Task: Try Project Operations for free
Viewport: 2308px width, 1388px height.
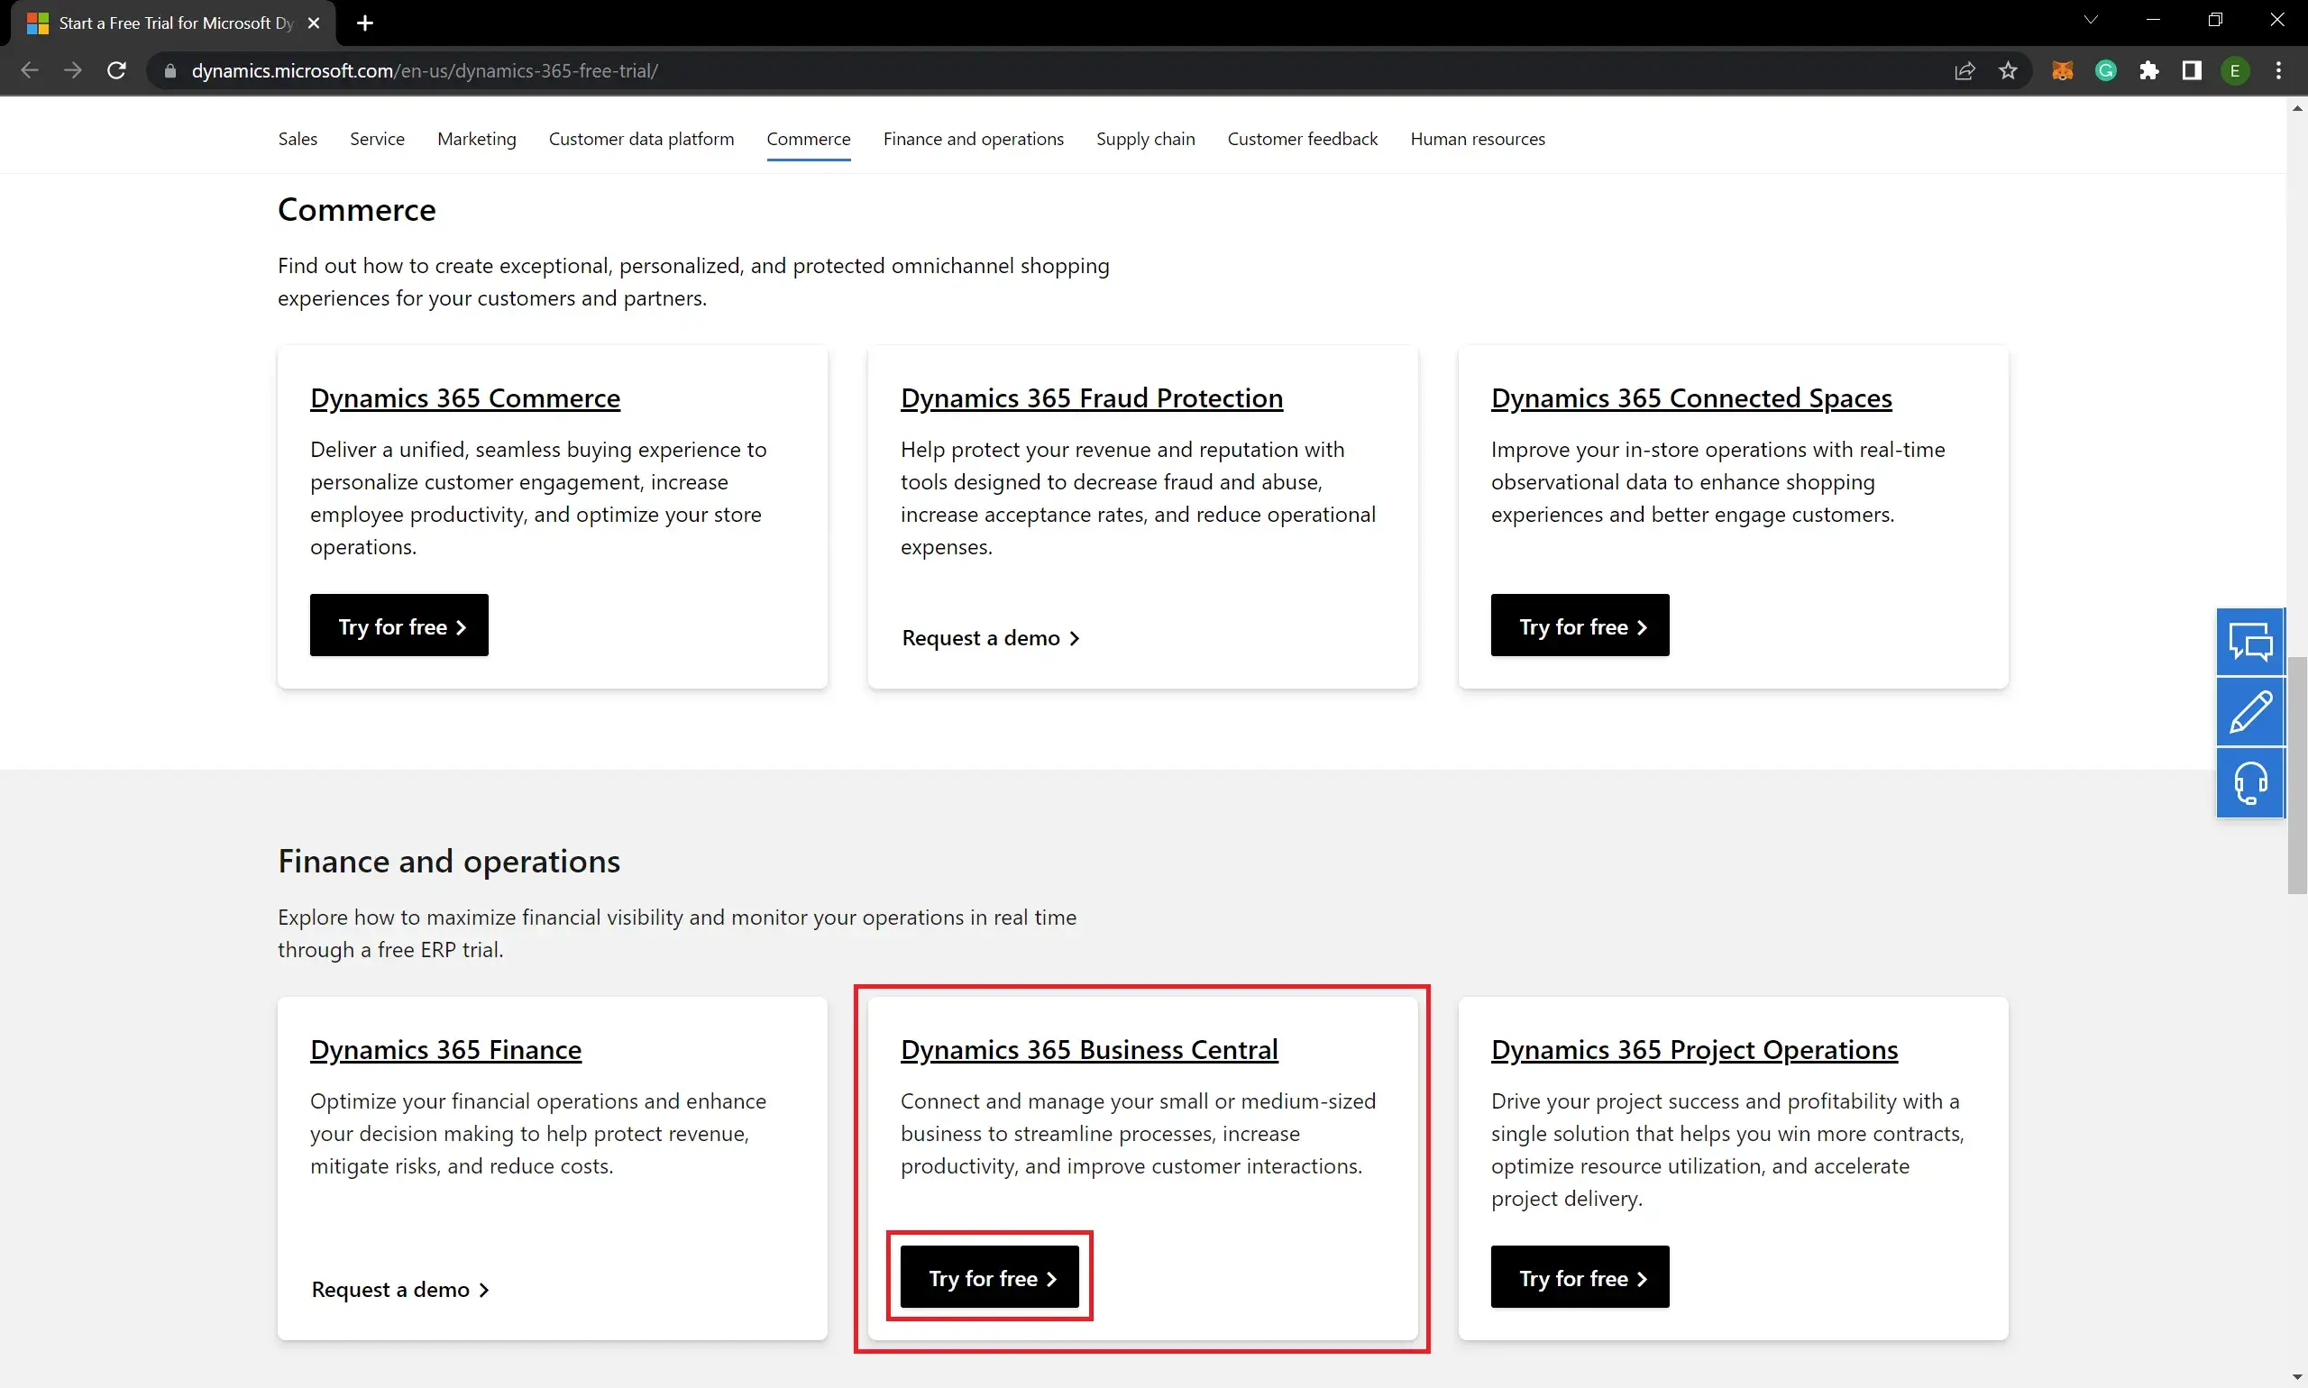Action: (x=1580, y=1278)
